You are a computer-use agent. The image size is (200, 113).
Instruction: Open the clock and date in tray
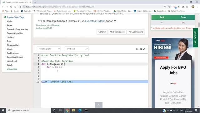pyautogui.click(x=188, y=110)
